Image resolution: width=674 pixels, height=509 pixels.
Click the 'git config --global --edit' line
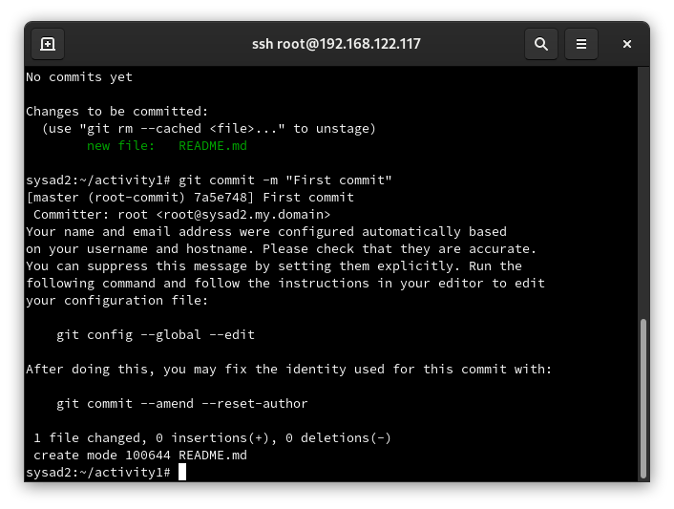coord(156,335)
